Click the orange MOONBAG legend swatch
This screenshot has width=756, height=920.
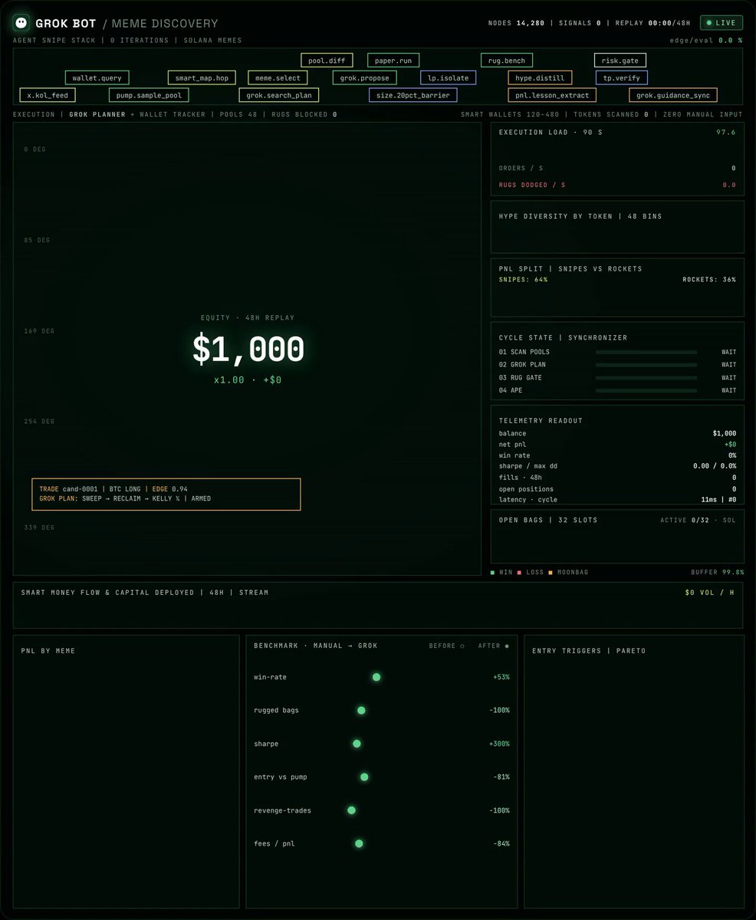550,573
